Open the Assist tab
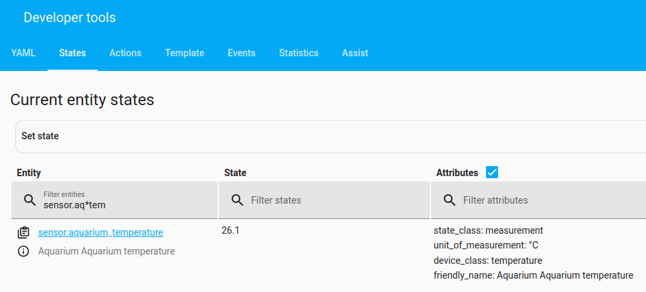The width and height of the screenshot is (646, 292). click(x=355, y=53)
